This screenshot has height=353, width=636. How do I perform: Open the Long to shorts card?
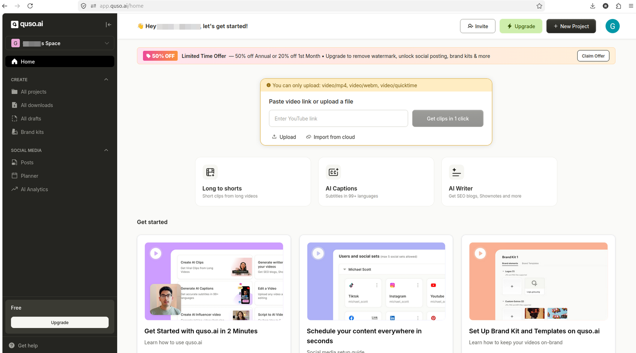click(x=253, y=181)
